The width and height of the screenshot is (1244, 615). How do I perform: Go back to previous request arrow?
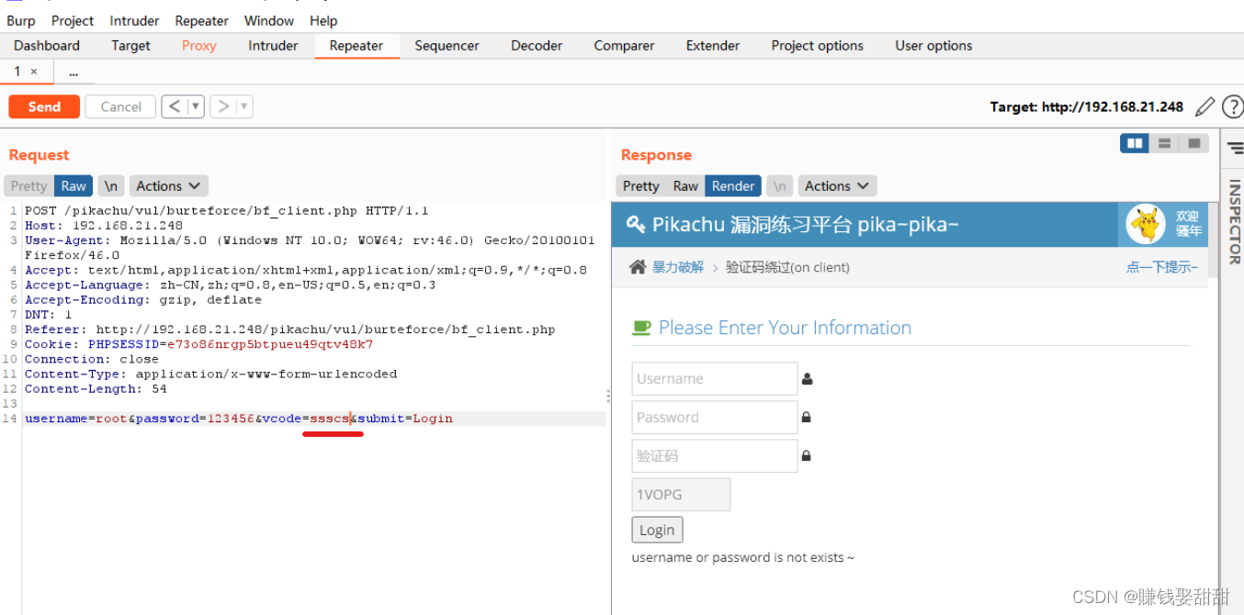pyautogui.click(x=175, y=106)
